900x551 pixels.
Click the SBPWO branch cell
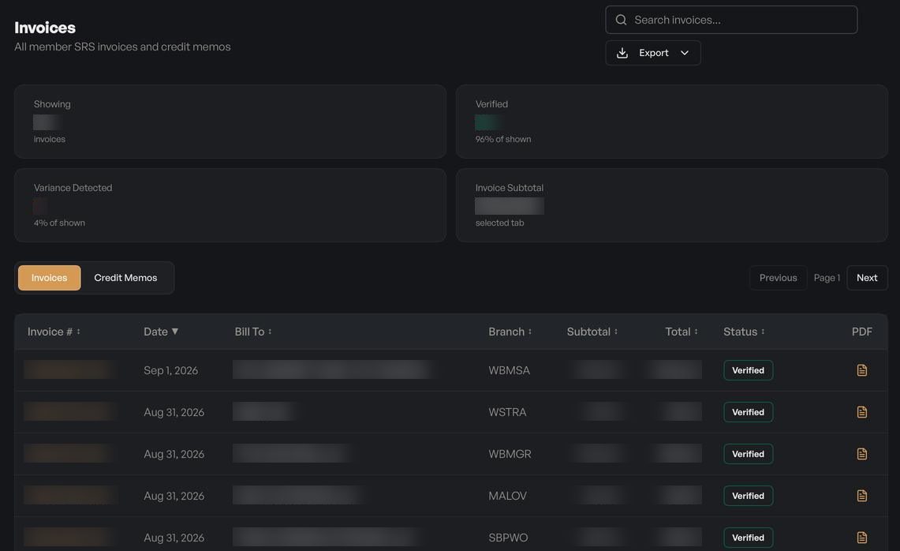pyautogui.click(x=508, y=538)
